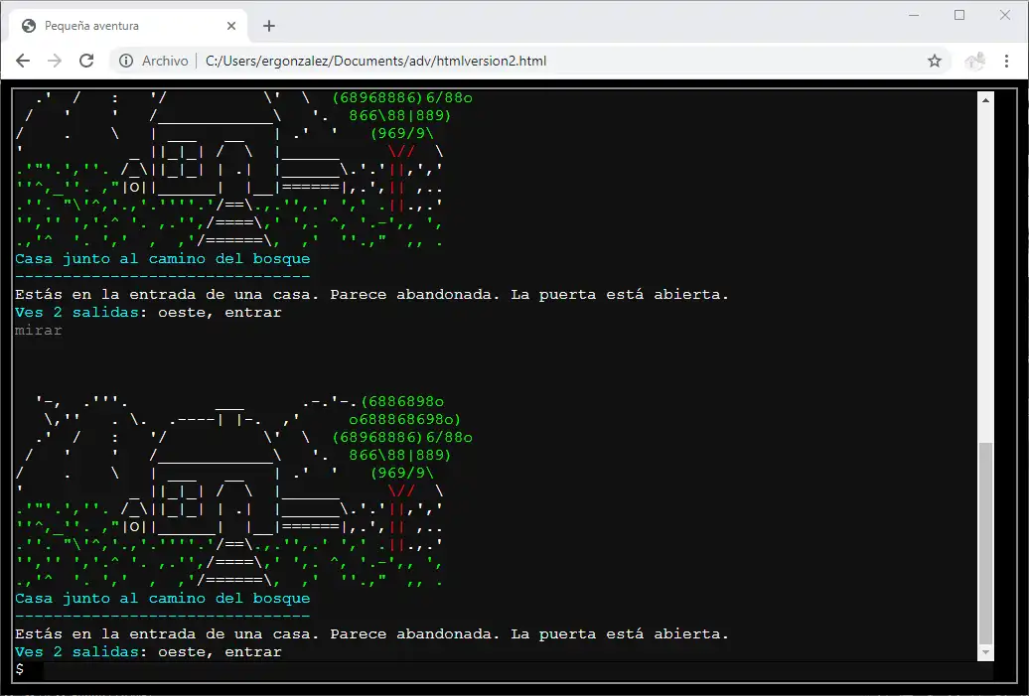Image resolution: width=1029 pixels, height=696 pixels.
Task: Click the address bar file path
Action: pyautogui.click(x=375, y=61)
